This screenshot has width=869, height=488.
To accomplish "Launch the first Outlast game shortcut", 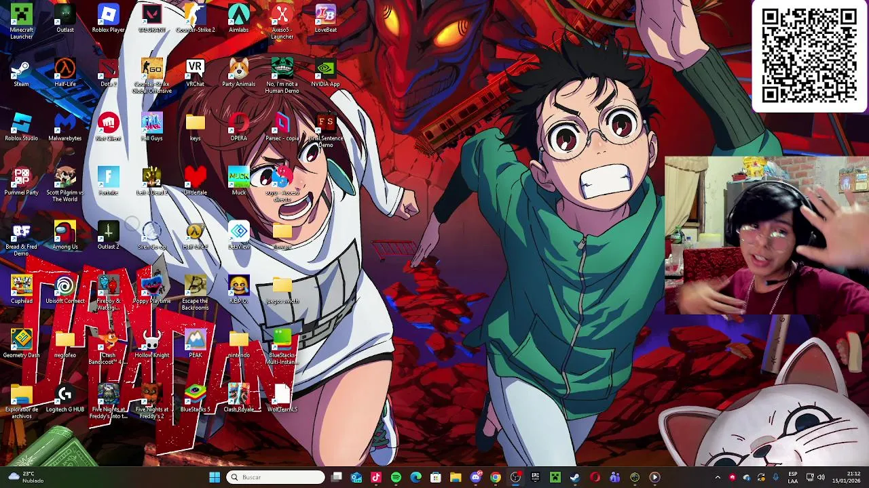I will [65, 19].
